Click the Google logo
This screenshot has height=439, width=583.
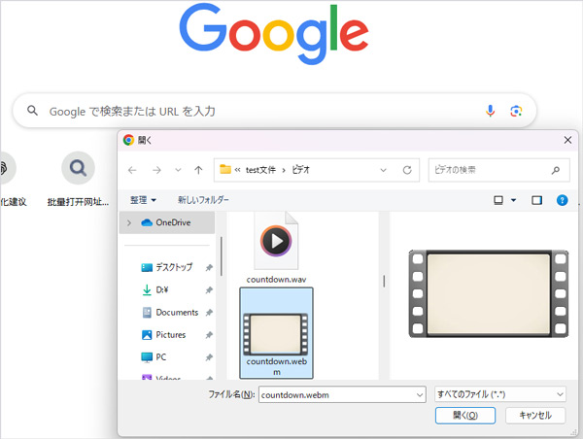pyautogui.click(x=274, y=33)
